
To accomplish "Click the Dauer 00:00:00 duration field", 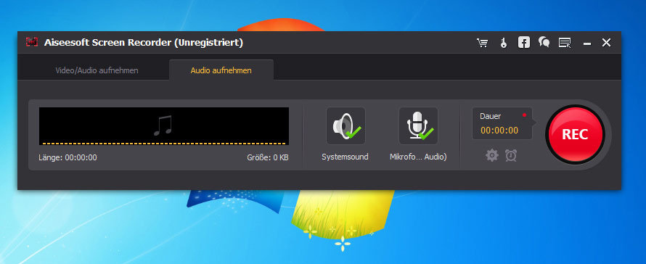I will point(502,123).
